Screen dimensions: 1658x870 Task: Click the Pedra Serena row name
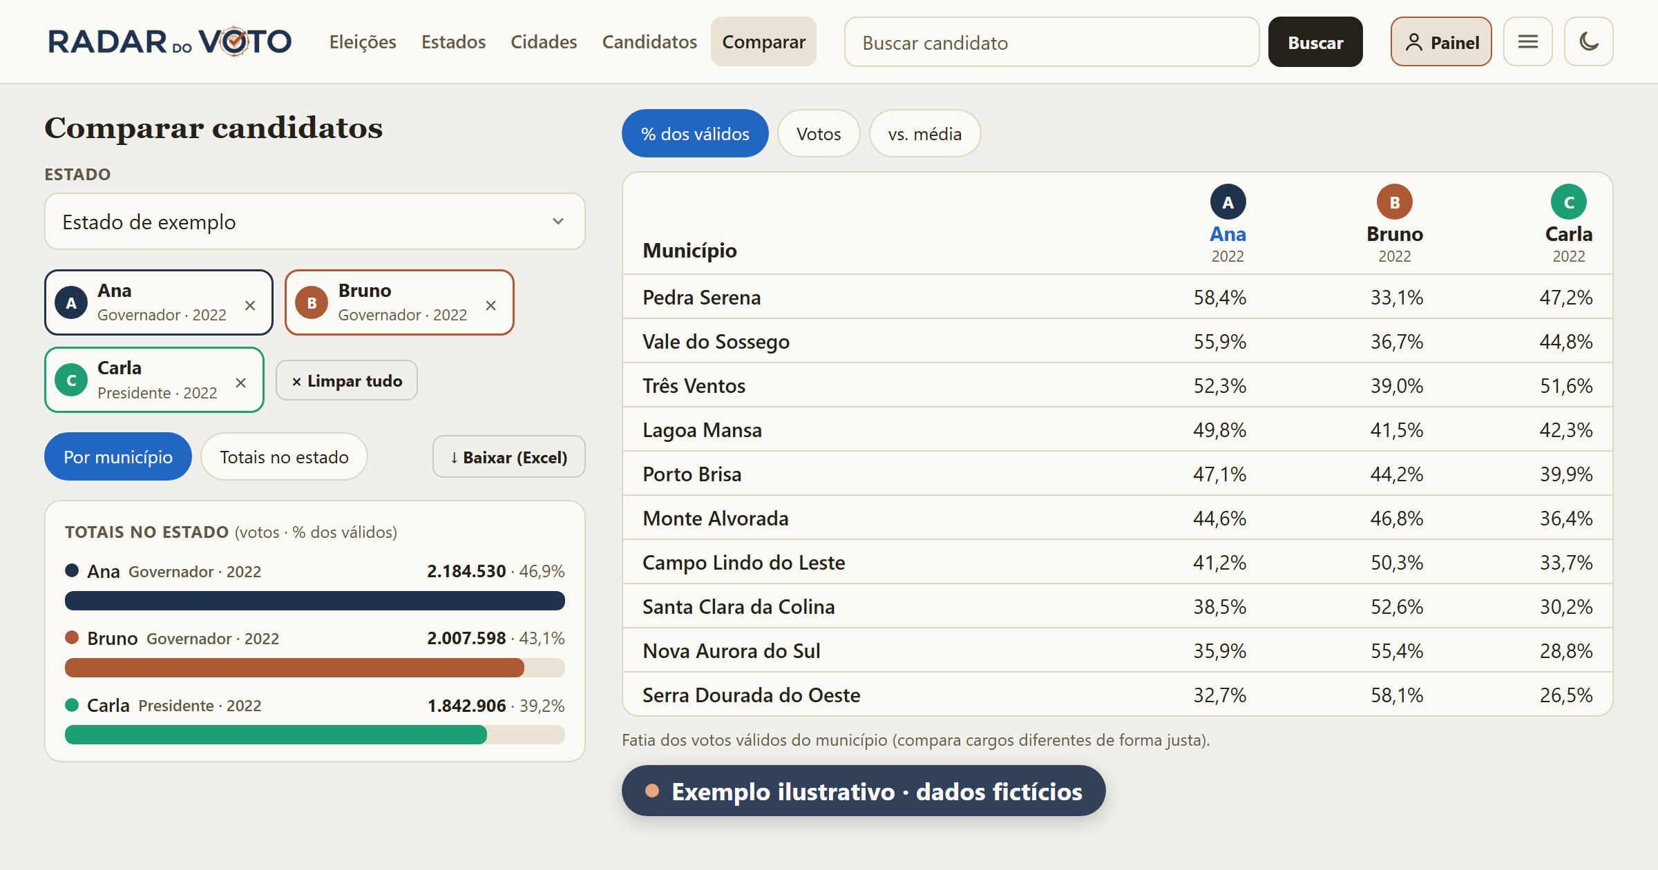701,298
